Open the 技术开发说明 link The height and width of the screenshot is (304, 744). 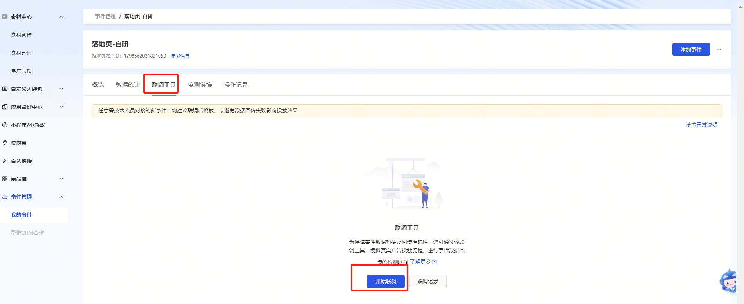pos(701,125)
